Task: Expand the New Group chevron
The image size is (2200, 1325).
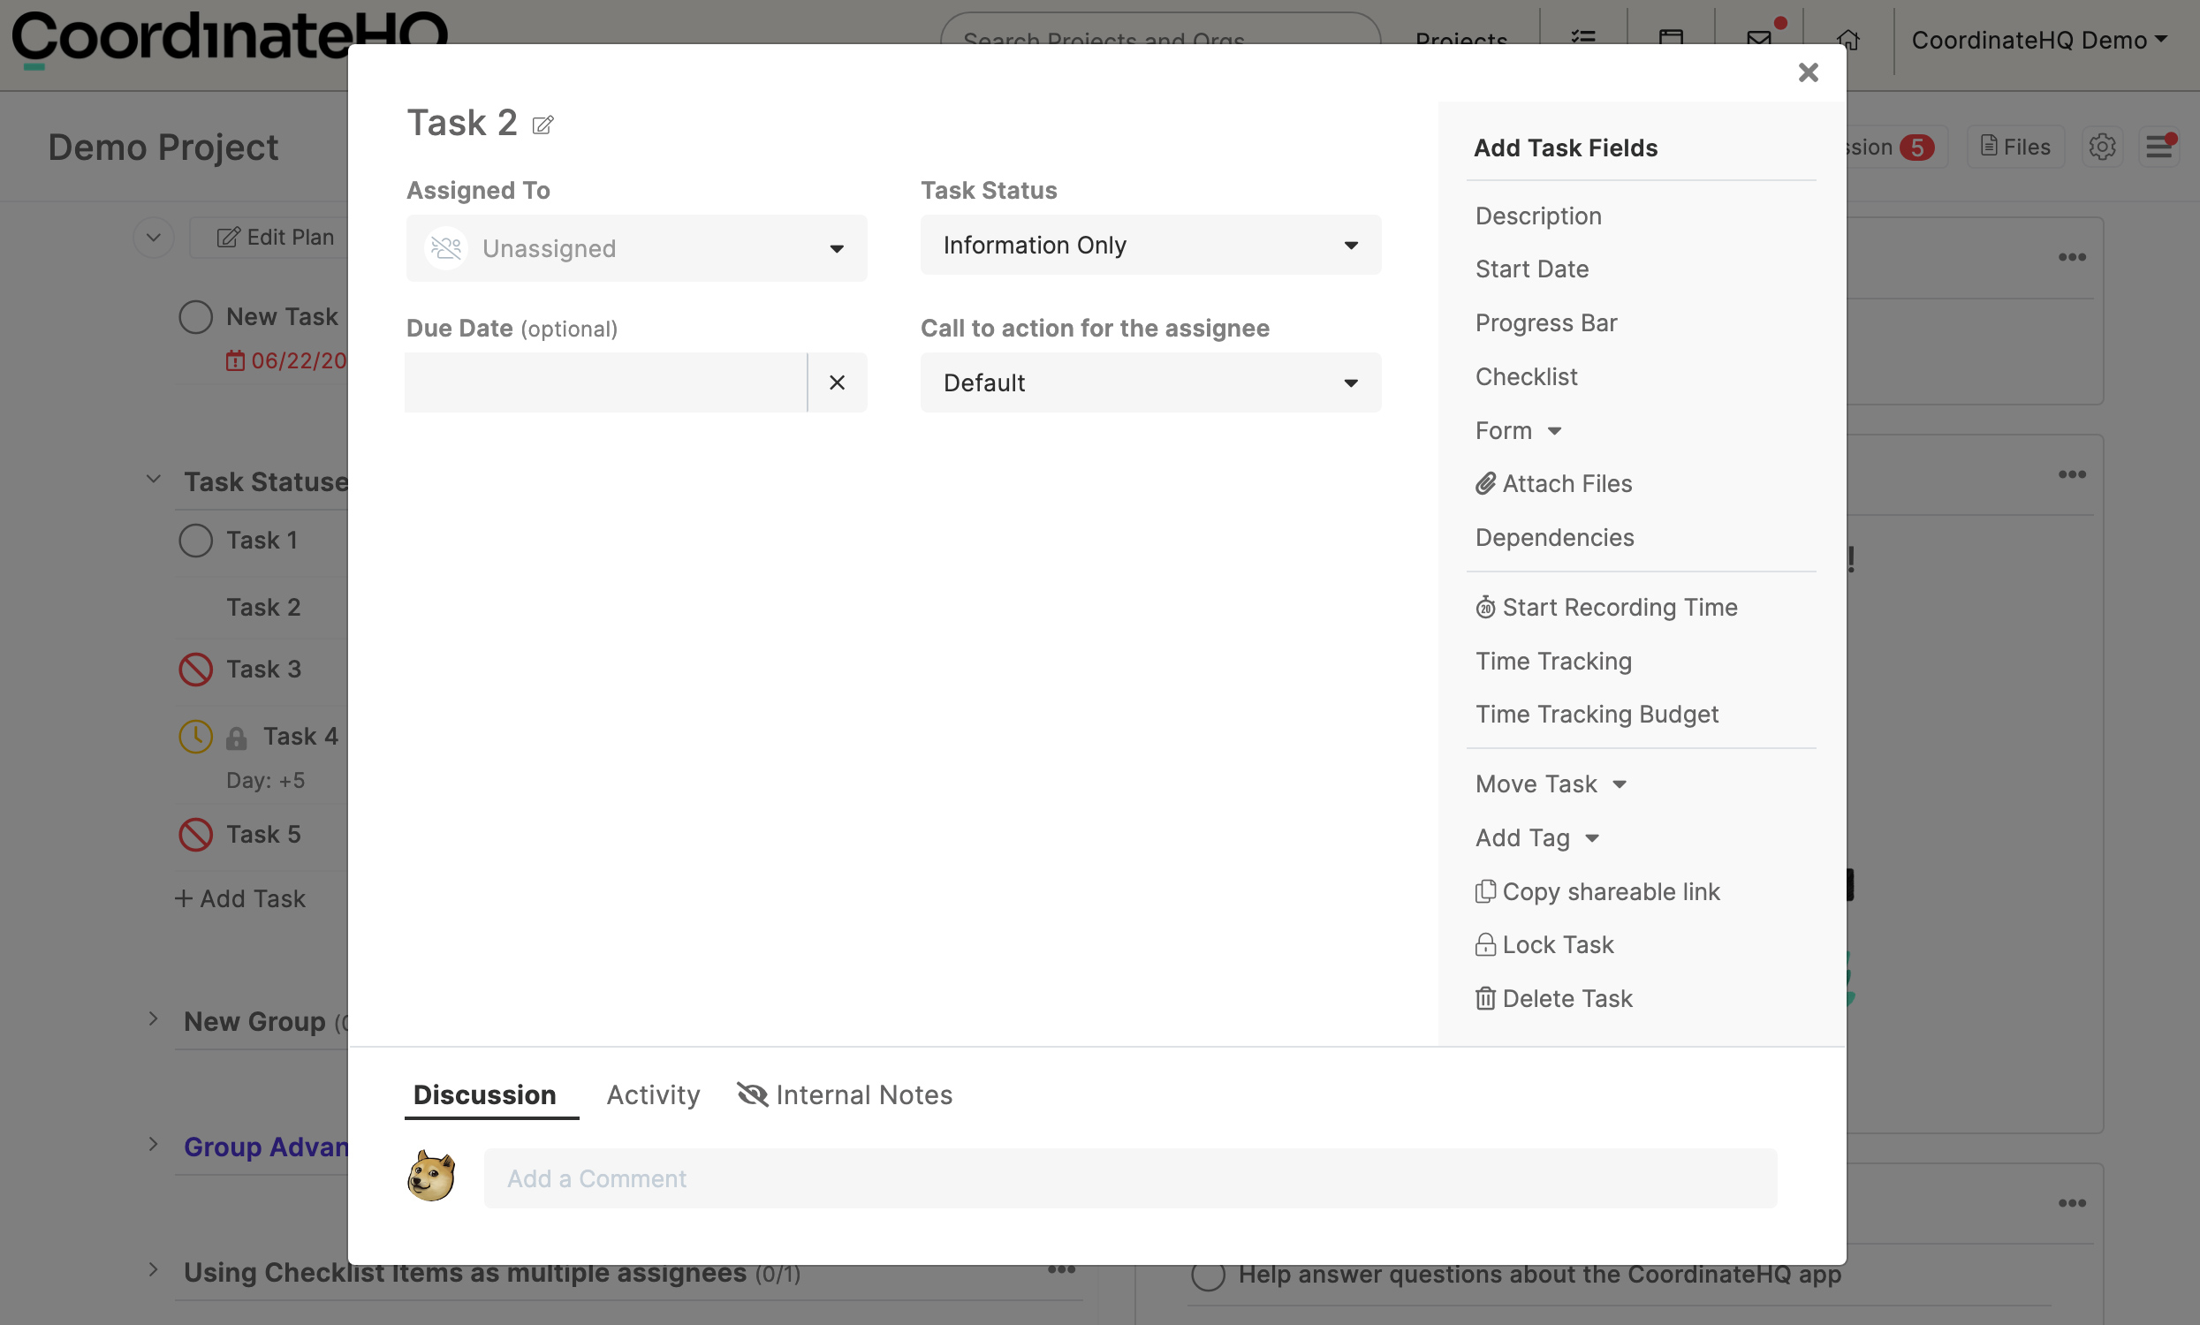Action: click(x=154, y=1018)
